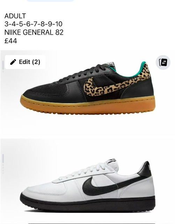
Task: Click the NIIKE GENERAL 82 caption text
Action: point(34,32)
